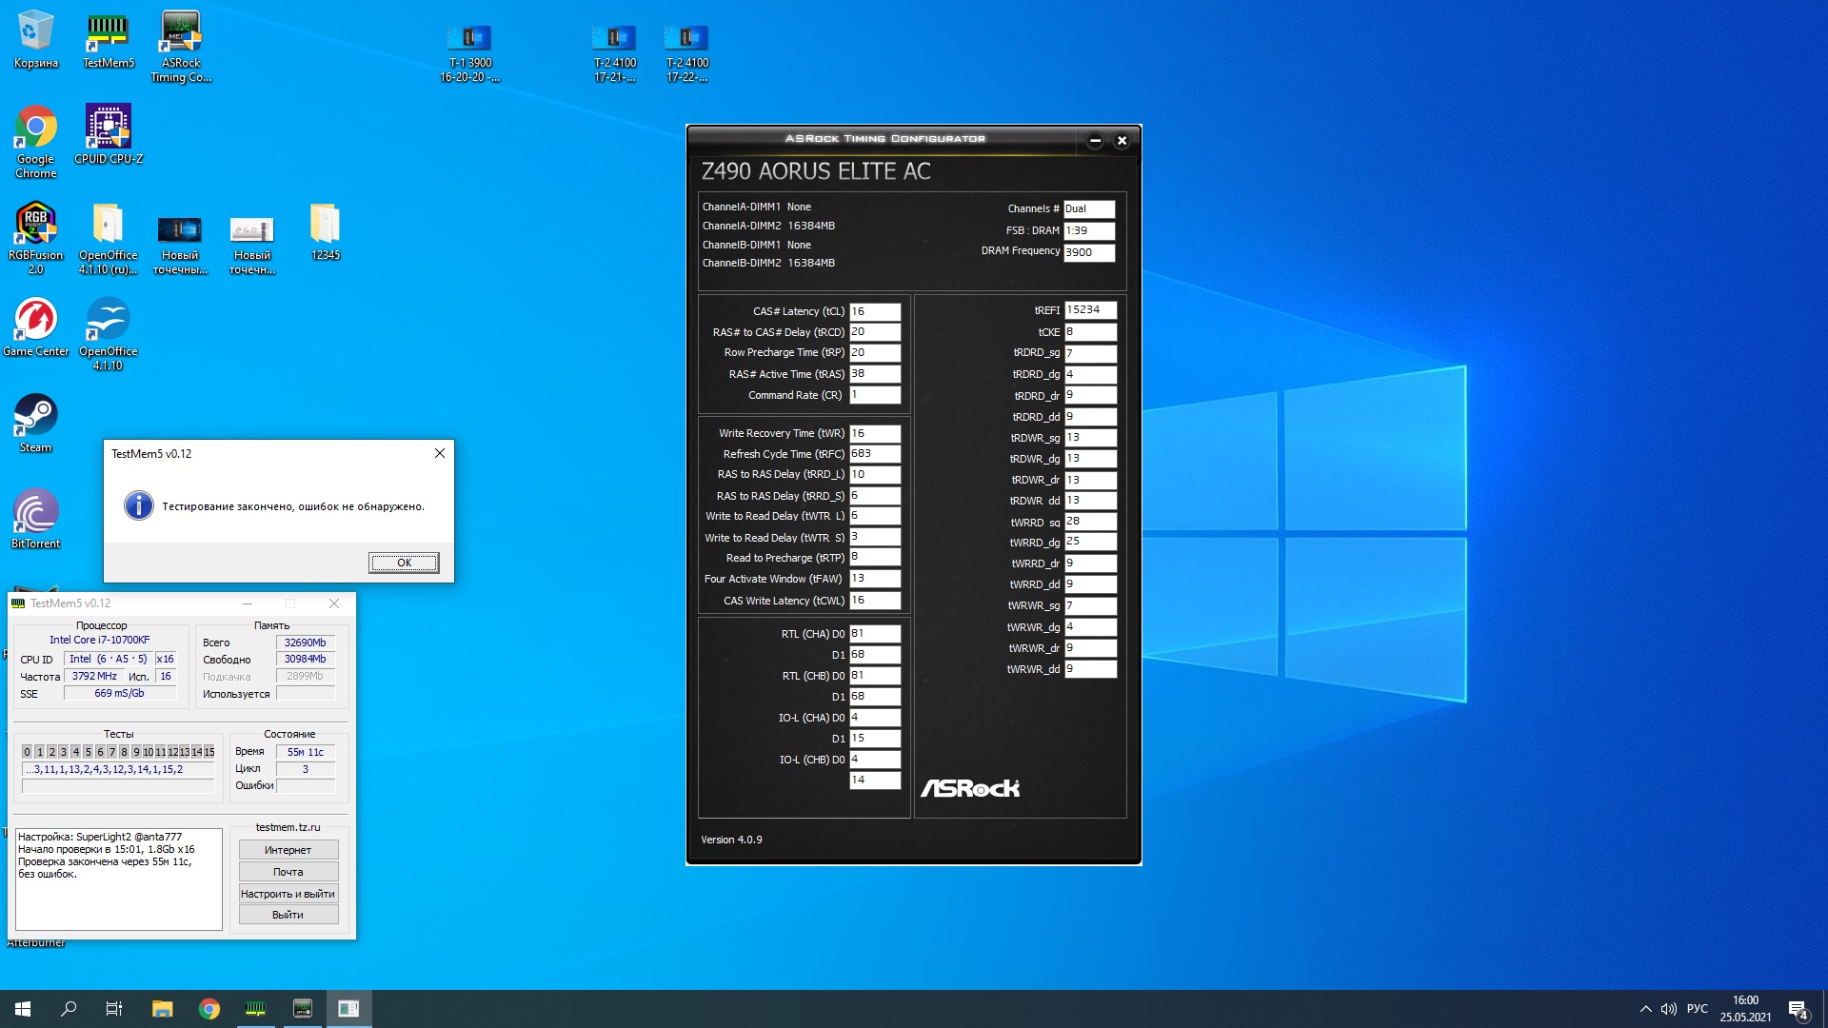The height and width of the screenshot is (1028, 1828).
Task: Open notification center icon
Action: 1798,1009
